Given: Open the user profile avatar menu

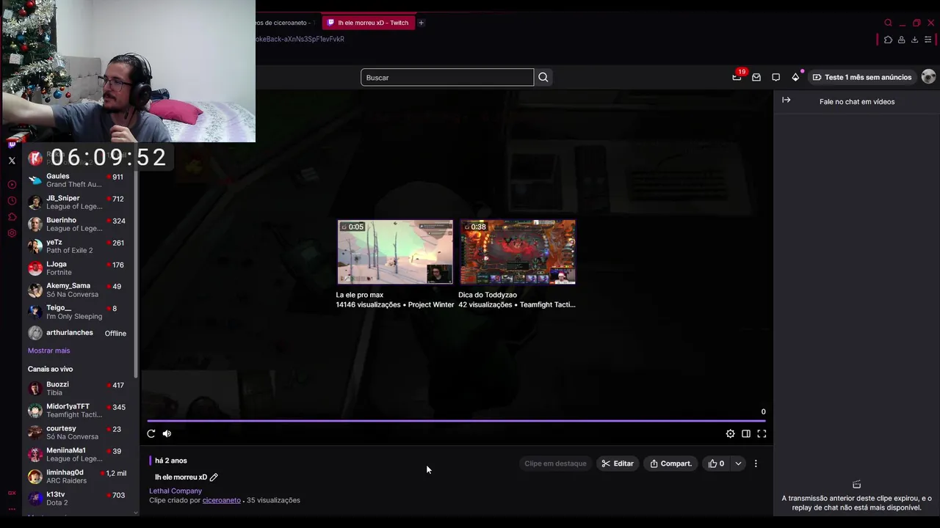Looking at the screenshot, I should tap(928, 77).
